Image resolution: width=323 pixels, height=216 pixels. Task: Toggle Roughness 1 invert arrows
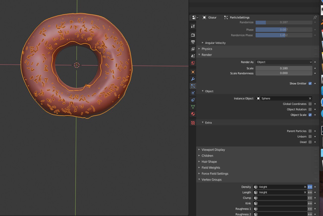point(310,209)
